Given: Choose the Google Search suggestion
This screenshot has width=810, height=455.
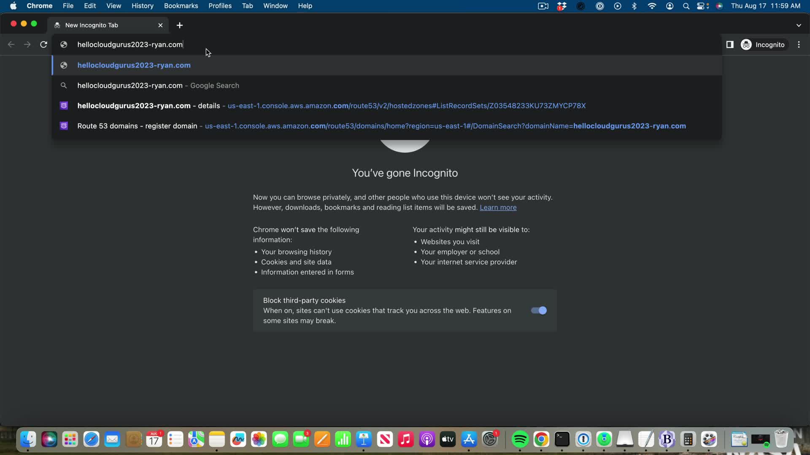Looking at the screenshot, I should click(158, 86).
